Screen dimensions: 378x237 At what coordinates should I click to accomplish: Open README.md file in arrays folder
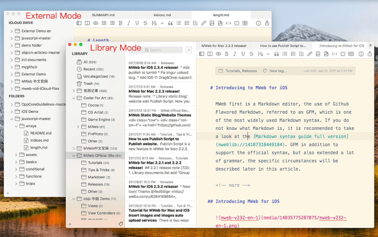(x=41, y=133)
